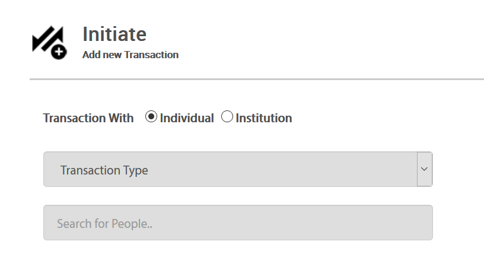Click the double-slash mark in the header icon
Image resolution: width=484 pixels, height=254 pixels.
point(44,38)
